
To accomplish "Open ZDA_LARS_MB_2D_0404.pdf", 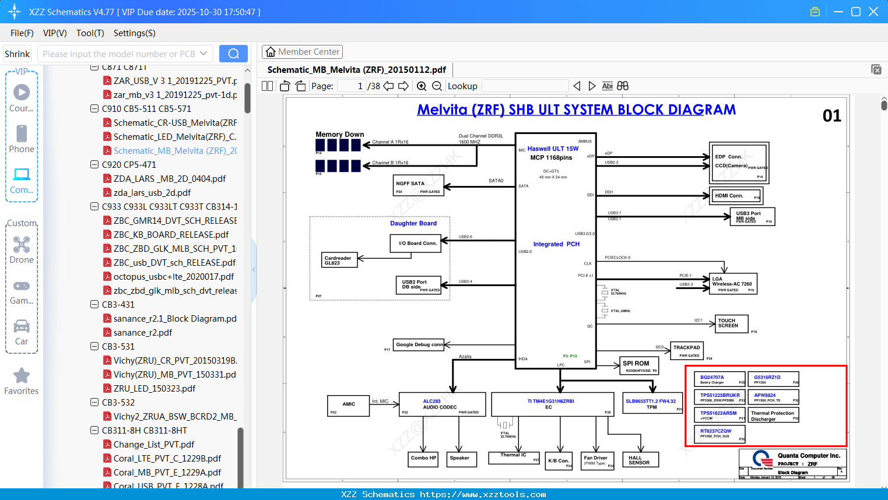I will (164, 179).
